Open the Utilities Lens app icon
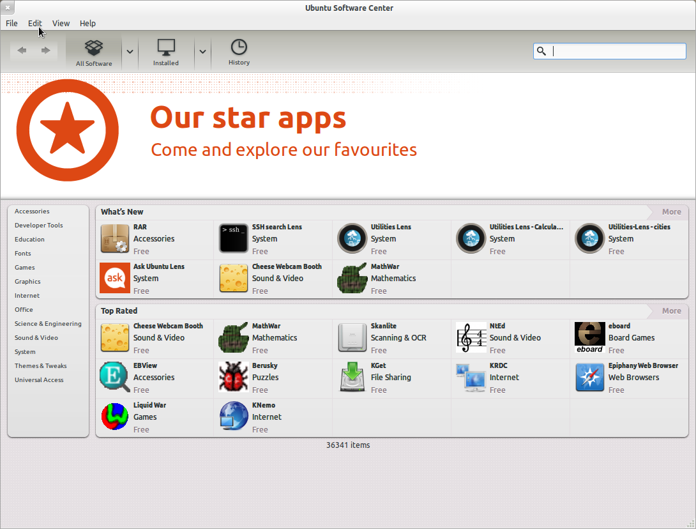This screenshot has width=696, height=529. (x=352, y=238)
